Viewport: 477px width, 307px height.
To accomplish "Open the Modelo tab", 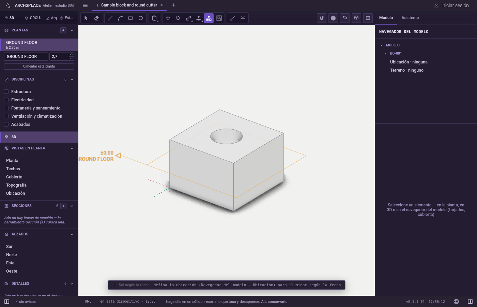I will tap(386, 18).
